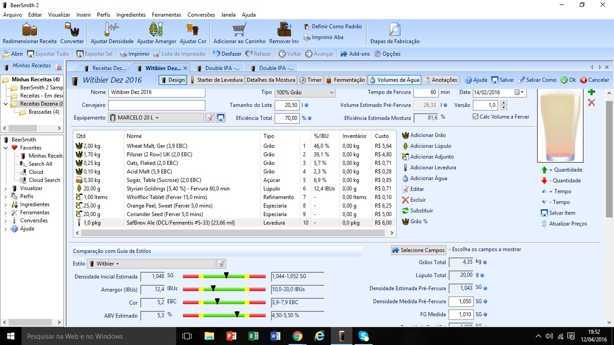
Task: Click the Cervejeiro input field
Action: (157, 105)
